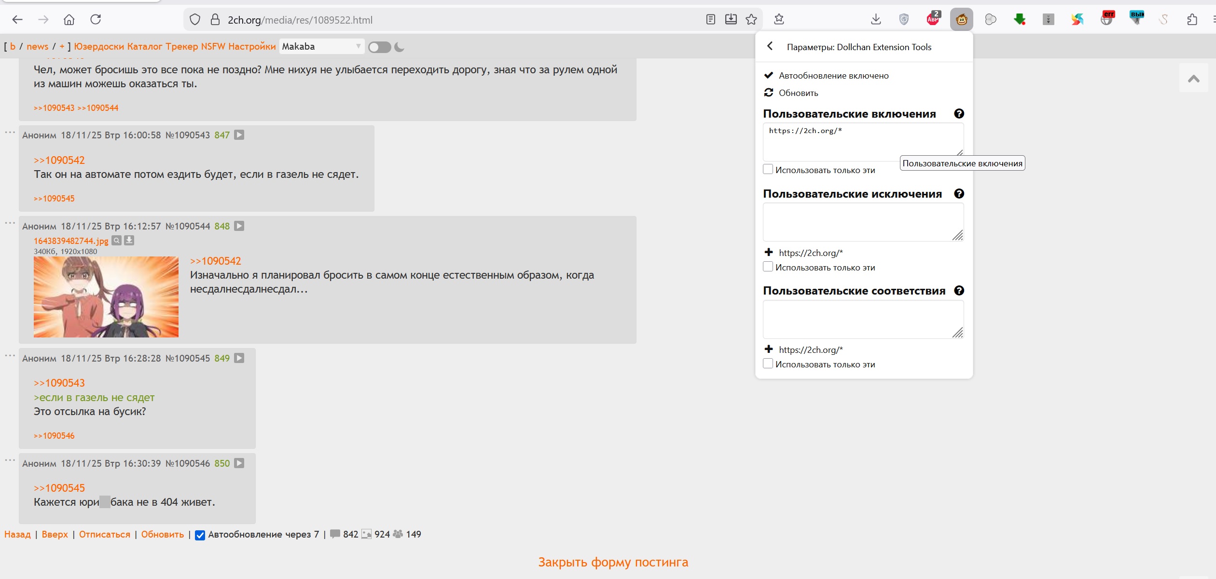The image size is (1216, 579).
Task: Open the Каталог menu link
Action: pos(144,47)
